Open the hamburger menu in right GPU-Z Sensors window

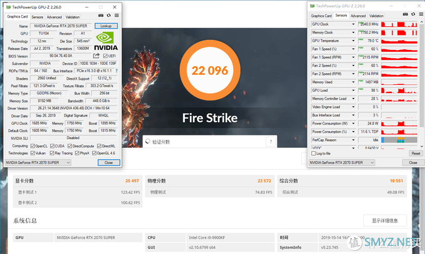point(421,14)
